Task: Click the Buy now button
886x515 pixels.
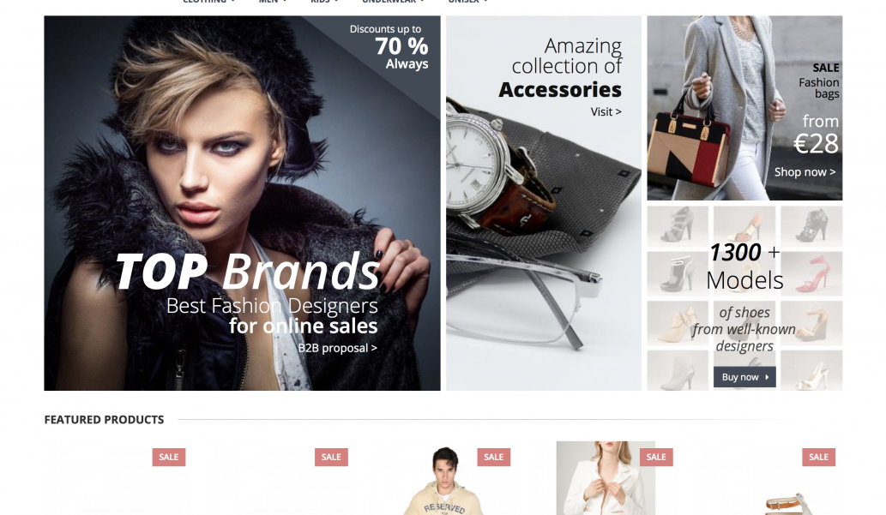Action: click(x=744, y=377)
